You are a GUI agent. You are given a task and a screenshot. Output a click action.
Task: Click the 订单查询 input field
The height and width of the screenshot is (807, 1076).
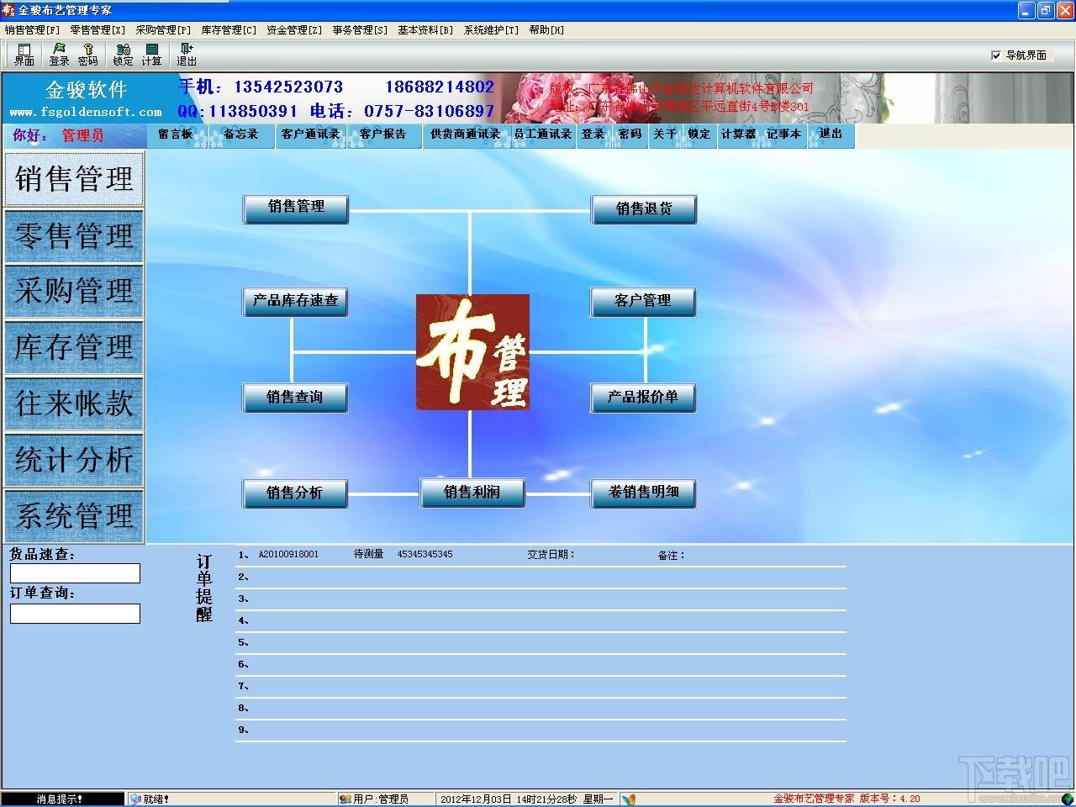(x=75, y=614)
